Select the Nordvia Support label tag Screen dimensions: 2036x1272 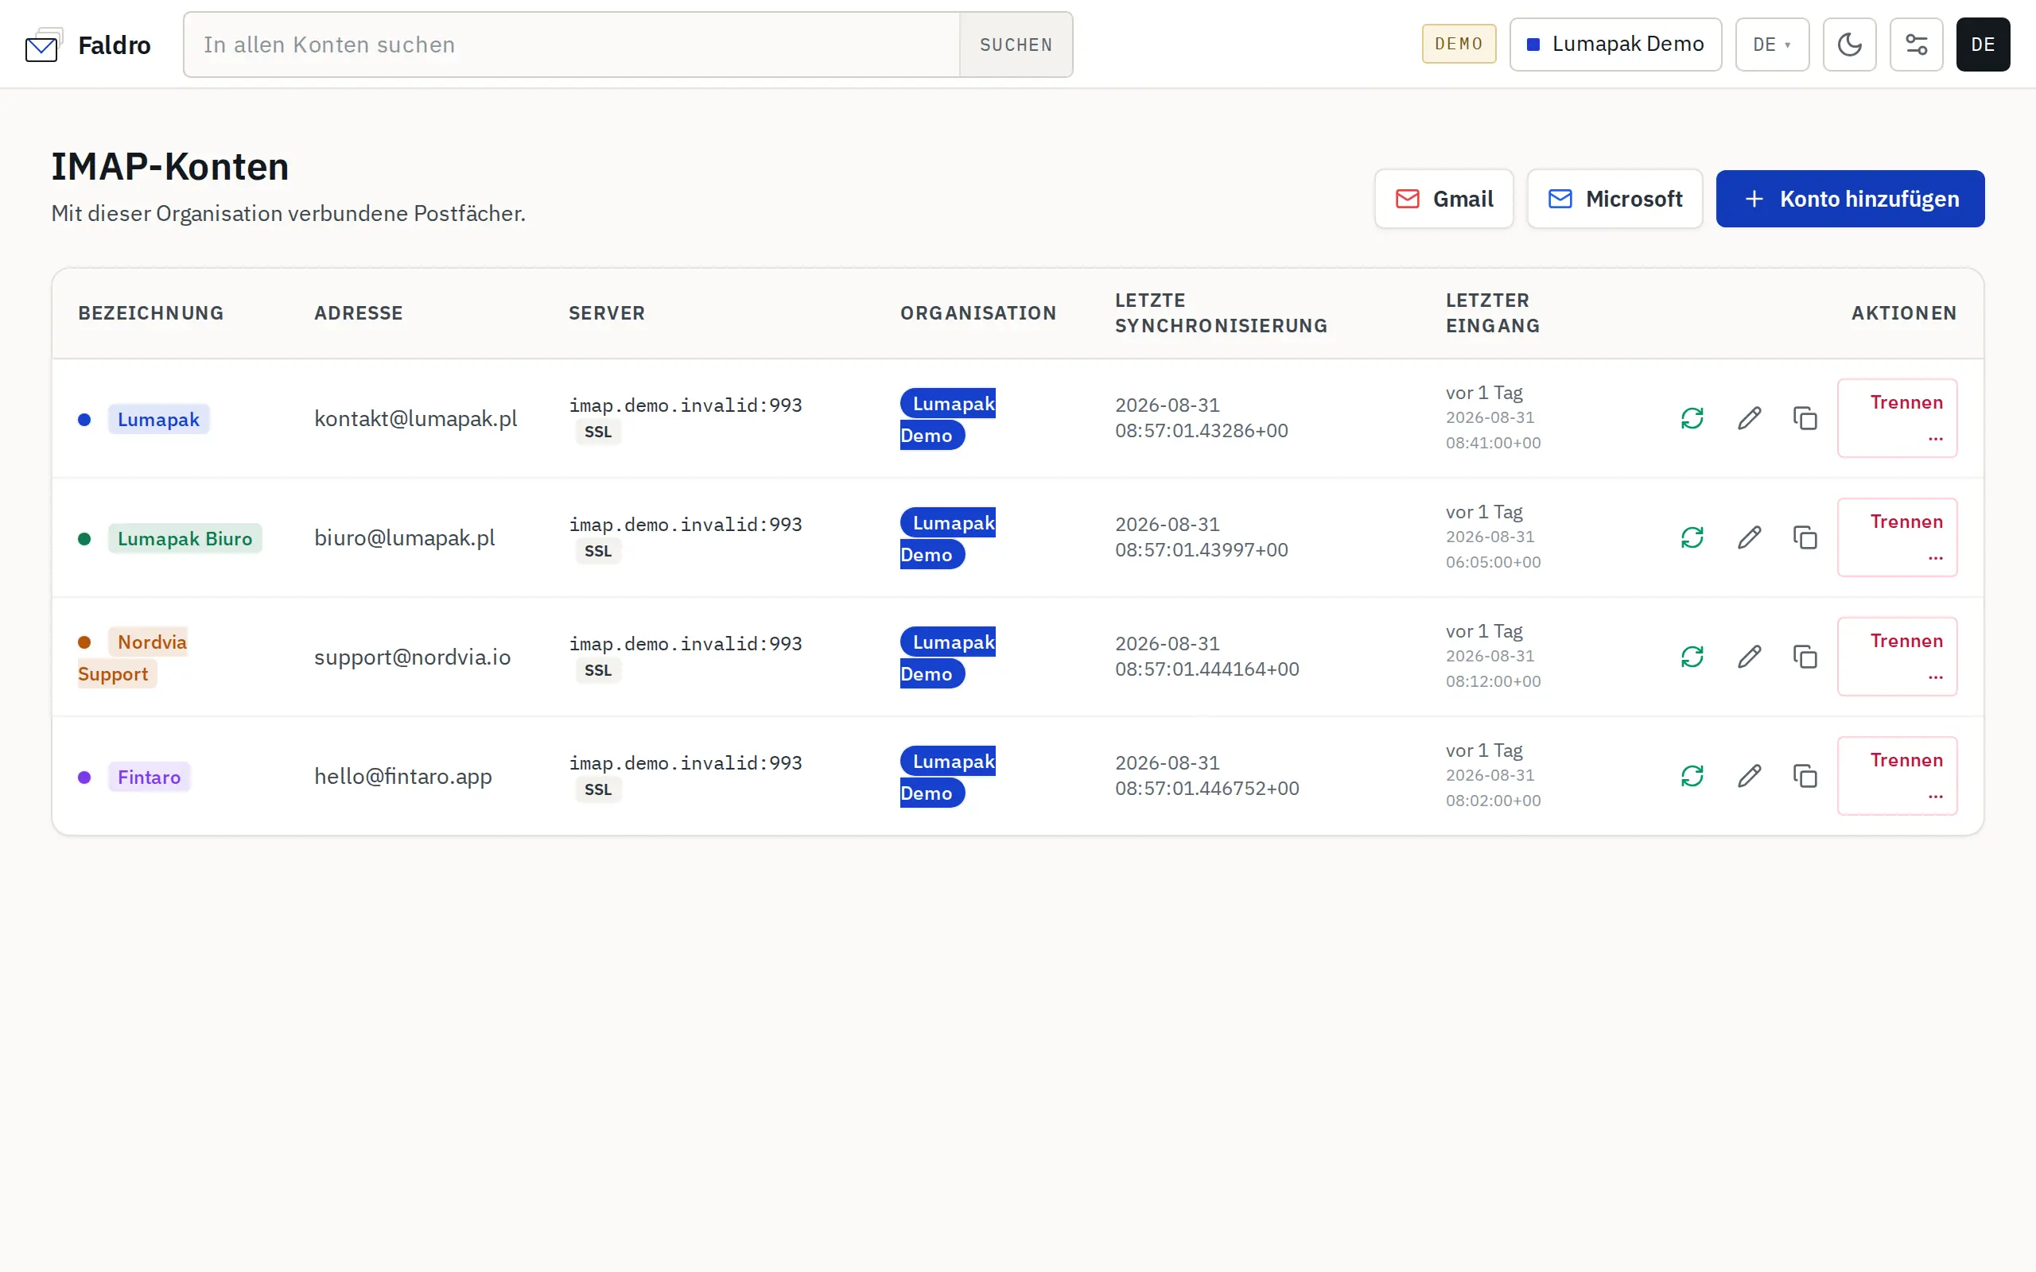[132, 658]
